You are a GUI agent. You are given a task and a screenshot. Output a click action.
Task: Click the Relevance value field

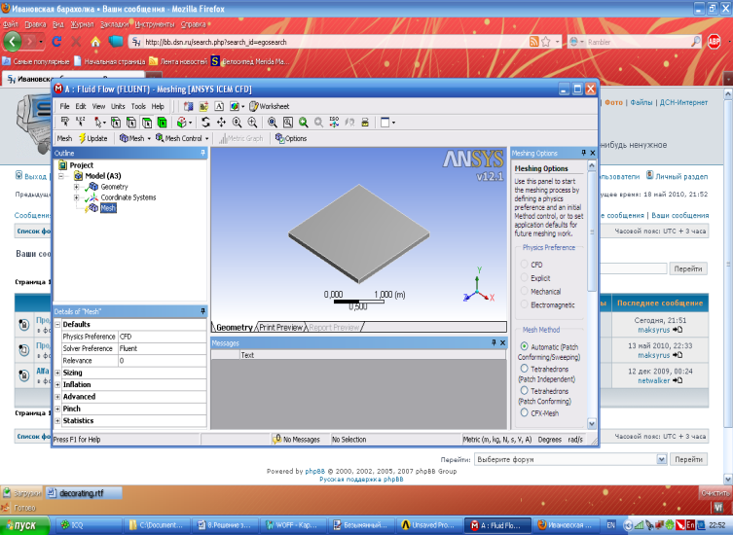162,361
